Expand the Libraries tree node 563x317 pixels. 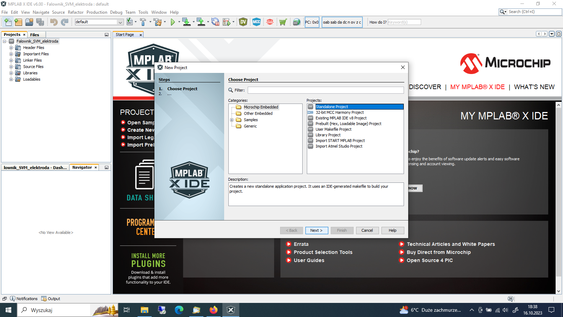click(11, 73)
